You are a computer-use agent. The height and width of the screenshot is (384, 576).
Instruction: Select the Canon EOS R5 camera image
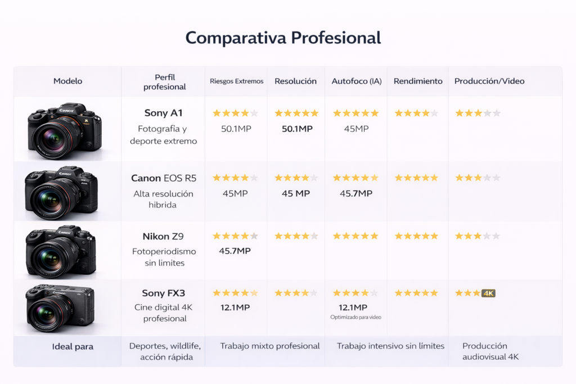(x=62, y=192)
